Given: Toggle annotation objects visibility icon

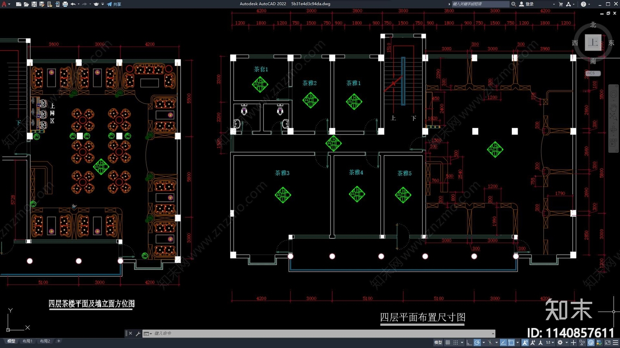Looking at the screenshot, I should click(x=525, y=342).
